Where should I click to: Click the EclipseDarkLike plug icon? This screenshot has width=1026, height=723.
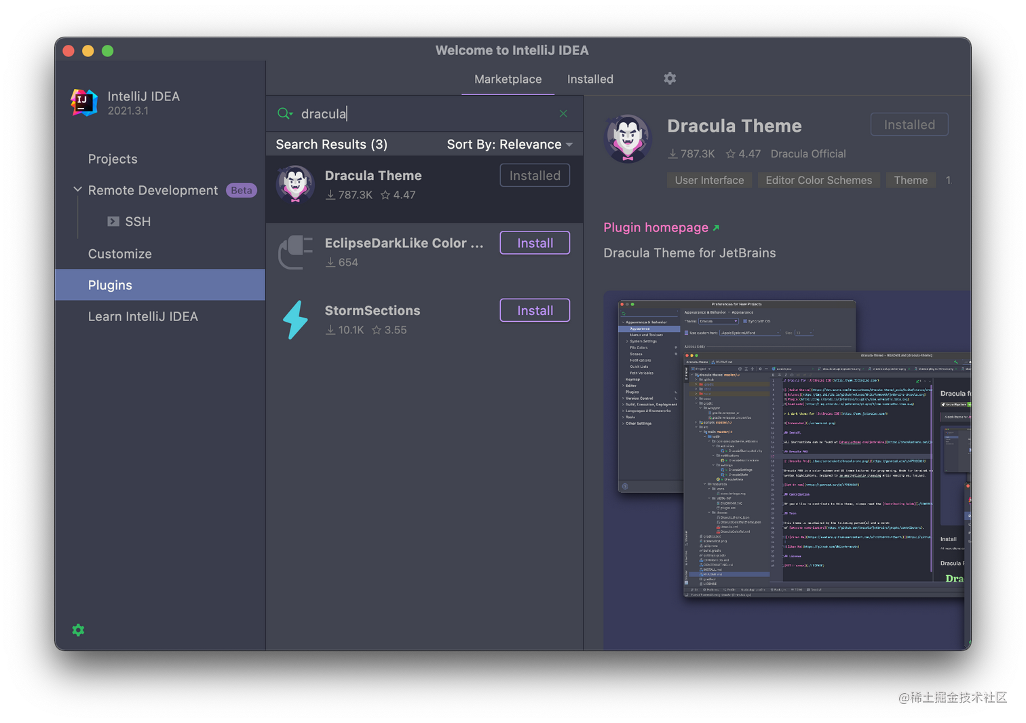(x=295, y=252)
